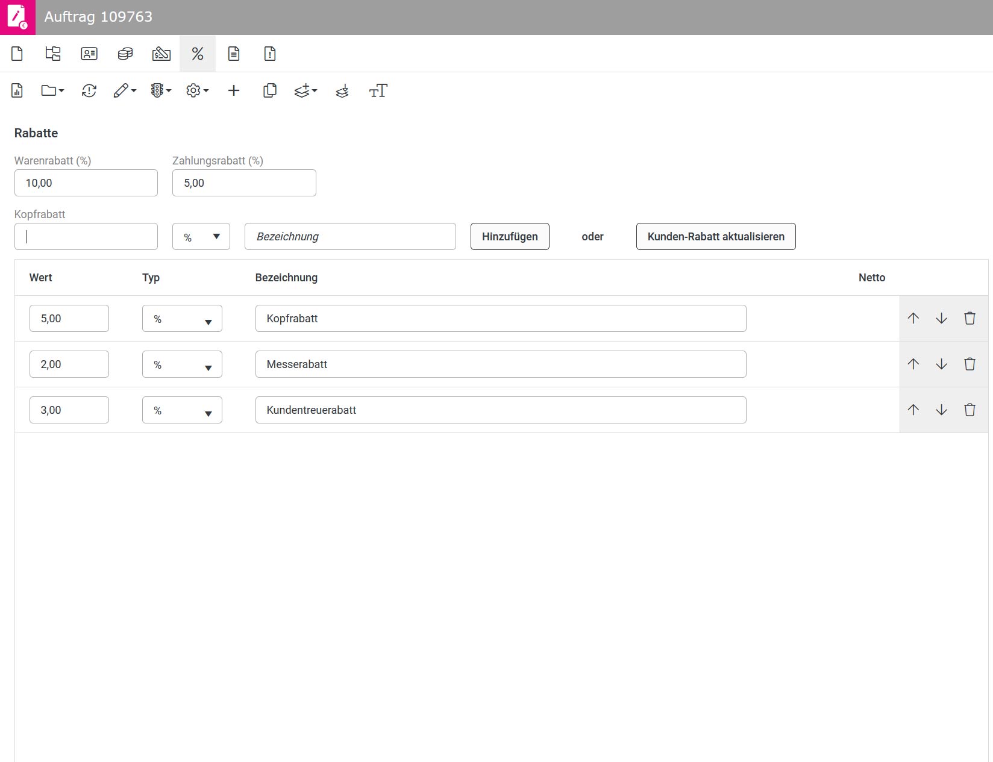
Task: Open the folder dropdown in toolbar
Action: coord(52,91)
